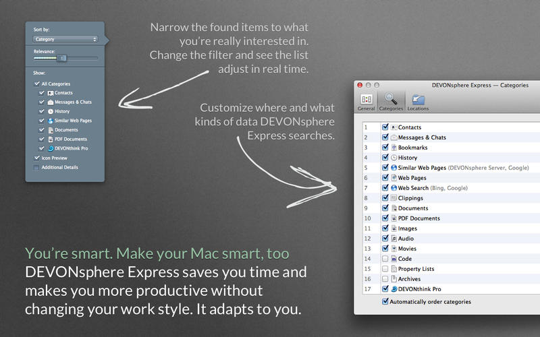Click the Documents label in the filter panel
Screen dimensions: 540x337
tap(66, 130)
